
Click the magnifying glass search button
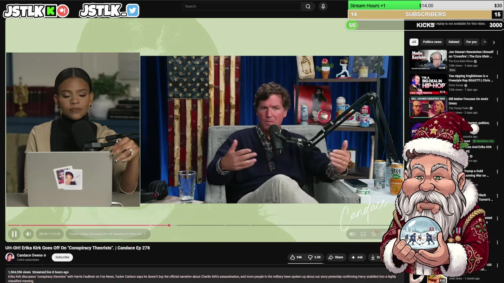(x=308, y=6)
